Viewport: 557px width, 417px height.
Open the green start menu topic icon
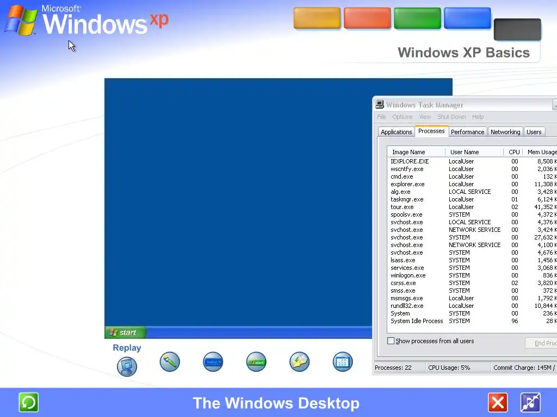coord(256,362)
